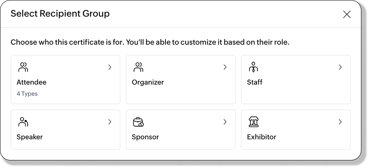The image size is (368, 167).
Task: Open Exhibitor group via its arrow
Action: [340, 122]
